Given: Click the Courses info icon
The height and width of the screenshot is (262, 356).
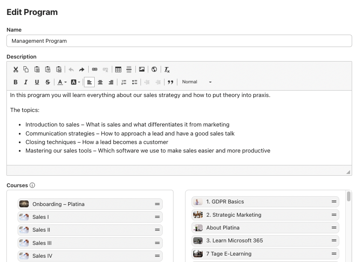Looking at the screenshot, I should click(33, 185).
